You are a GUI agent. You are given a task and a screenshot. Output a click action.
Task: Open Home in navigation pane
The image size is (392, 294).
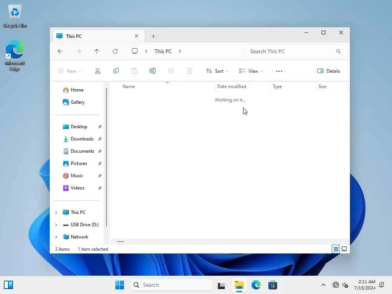click(x=77, y=90)
